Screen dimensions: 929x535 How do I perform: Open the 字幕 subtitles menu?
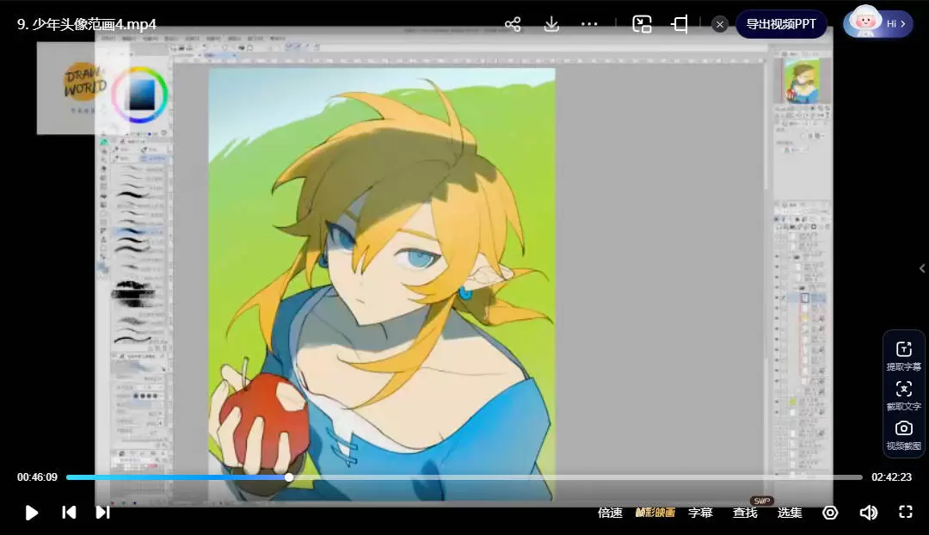(x=700, y=513)
